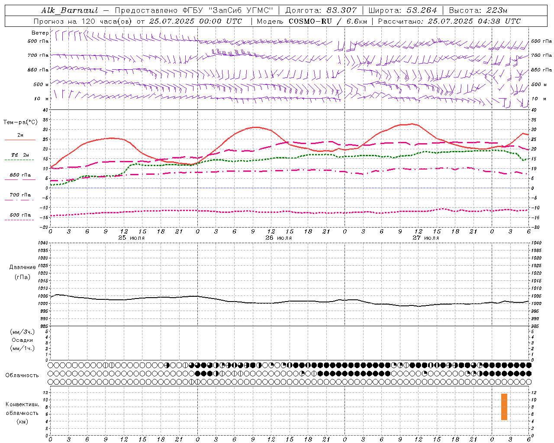Click the 700 гПа temperature legend entry
Image resolution: width=554 pixels, height=443 pixels.
click(20, 195)
